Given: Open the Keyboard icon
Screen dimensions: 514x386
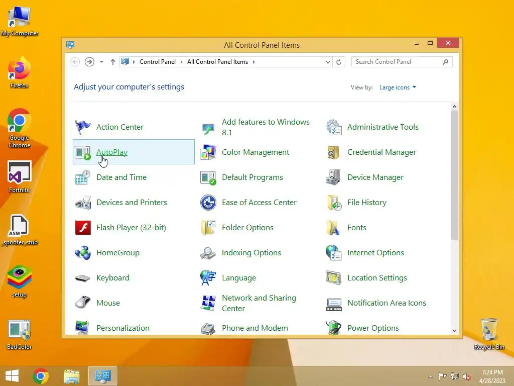Looking at the screenshot, I should [x=83, y=278].
